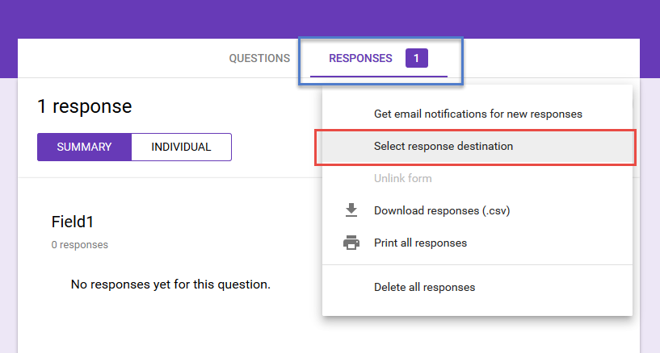Click the '1 response' heading
This screenshot has width=660, height=353.
[x=84, y=106]
